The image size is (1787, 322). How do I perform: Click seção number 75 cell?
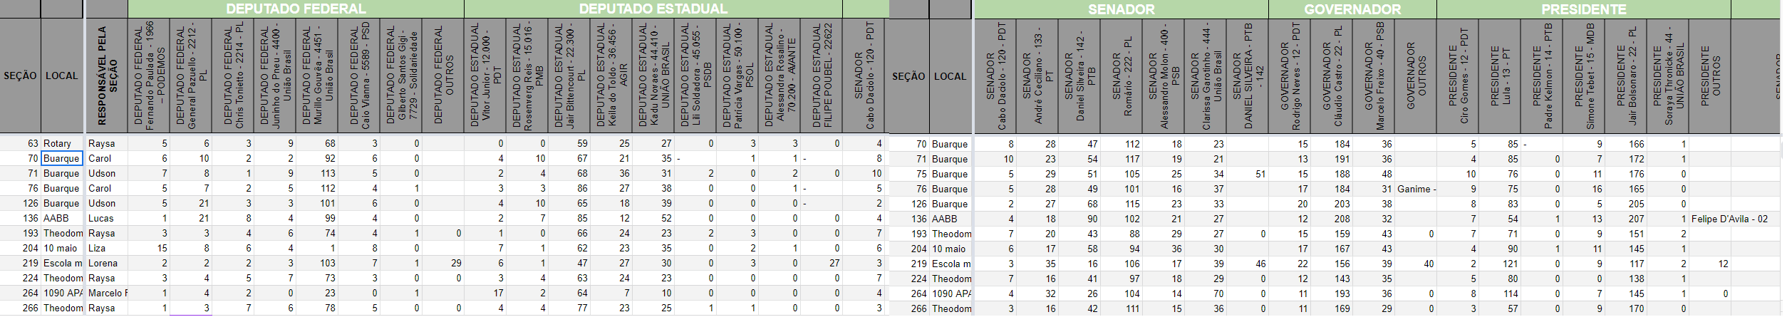point(908,174)
